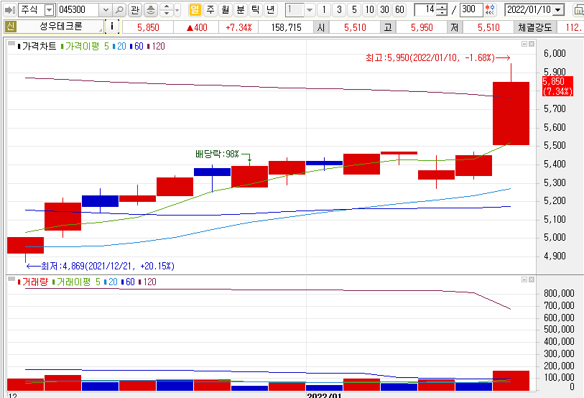Image resolution: width=584 pixels, height=398 pixels.
Task: Click the up/down stock navigation arrows
Action: tap(167, 9)
